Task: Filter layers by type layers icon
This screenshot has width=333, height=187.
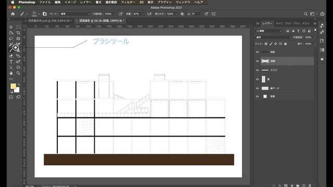Action: click(298, 31)
